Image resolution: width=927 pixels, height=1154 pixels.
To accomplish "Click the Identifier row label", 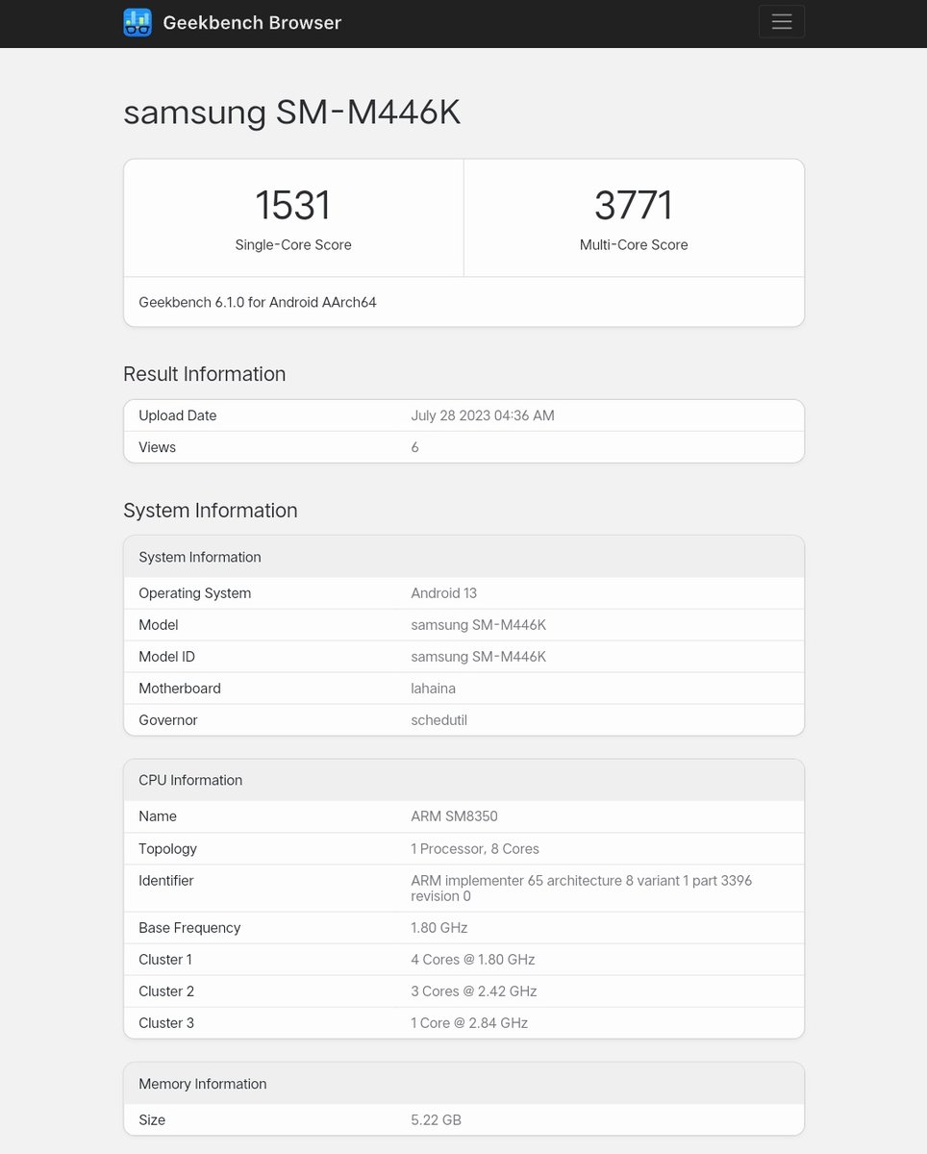I will pos(166,881).
